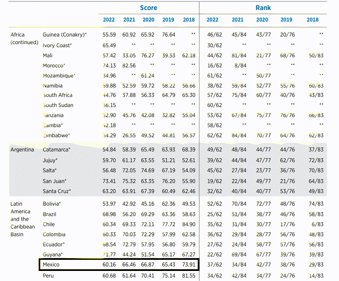339x281 pixels.
Task: Select Guyana's 2021 score 44.24
Action: pyautogui.click(x=129, y=254)
